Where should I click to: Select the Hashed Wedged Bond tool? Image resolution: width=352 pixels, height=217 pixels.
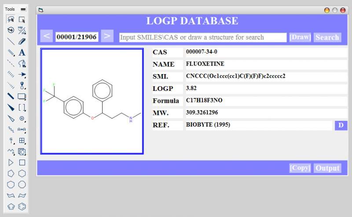pos(11,85)
